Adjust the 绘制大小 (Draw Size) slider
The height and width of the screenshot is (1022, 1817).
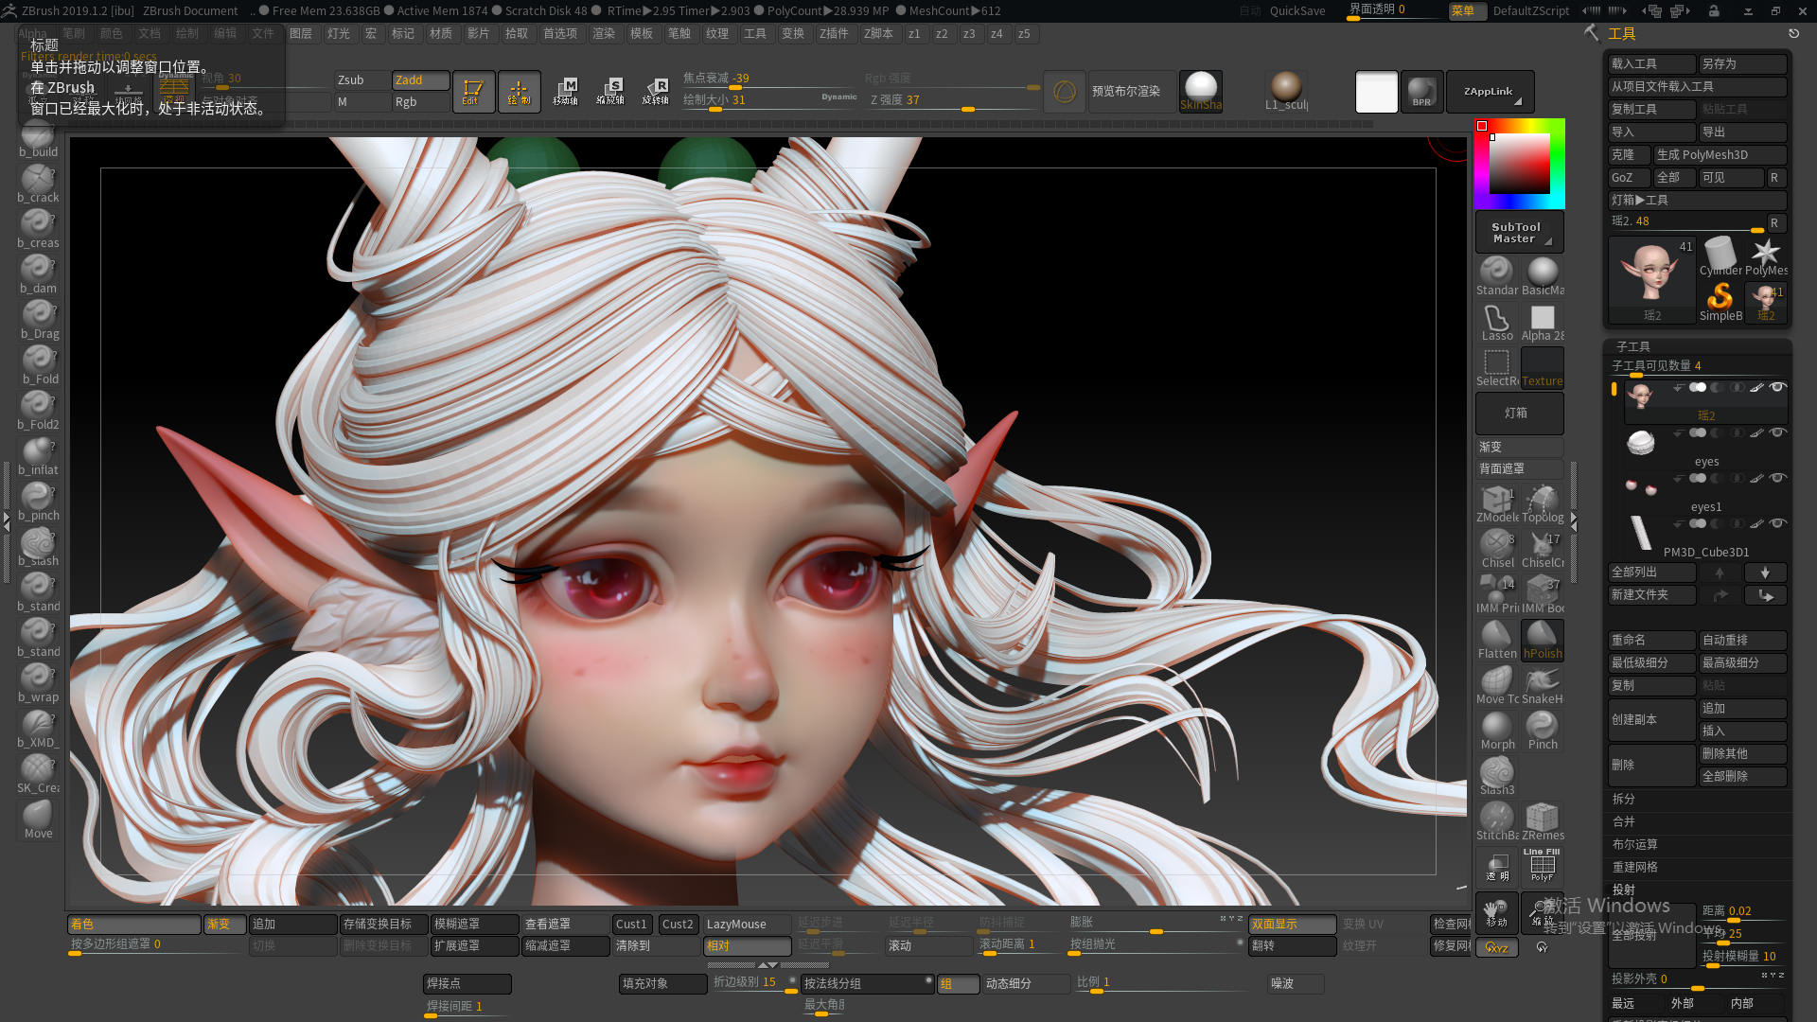770,102
